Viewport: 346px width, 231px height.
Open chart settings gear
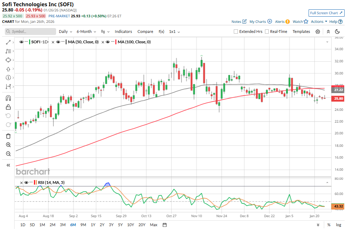click(x=318, y=32)
